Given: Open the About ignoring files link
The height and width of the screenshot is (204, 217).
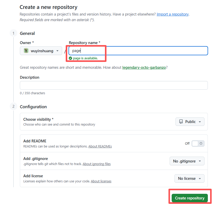Looking at the screenshot, I should click(97, 164).
